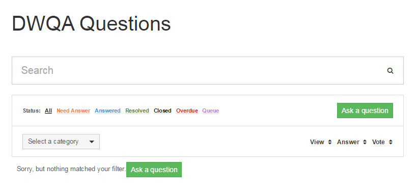416x191 pixels.
Task: Sort questions by Answer label
Action: click(x=348, y=142)
